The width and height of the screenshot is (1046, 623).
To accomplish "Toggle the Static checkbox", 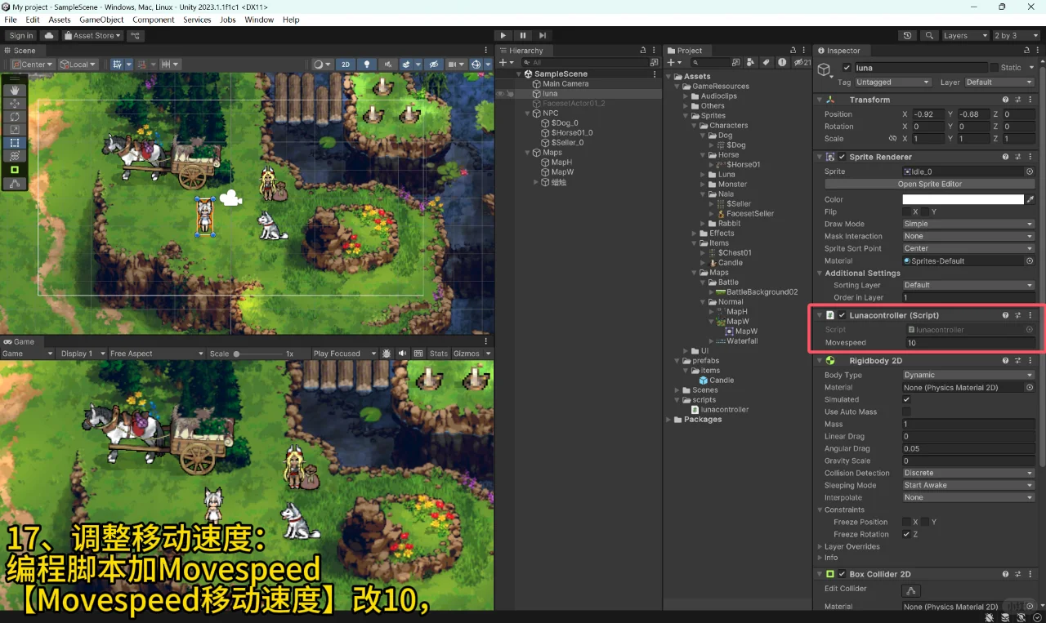I will [995, 68].
